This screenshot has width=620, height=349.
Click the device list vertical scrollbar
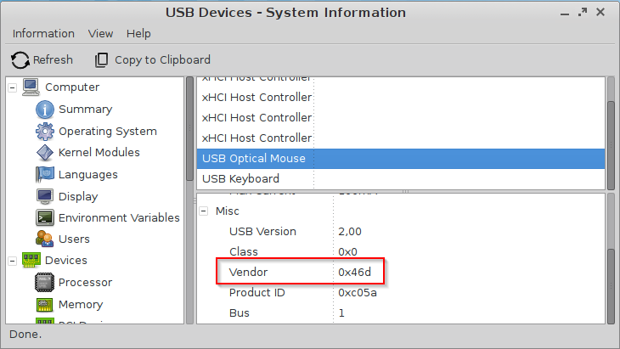pos(610,127)
